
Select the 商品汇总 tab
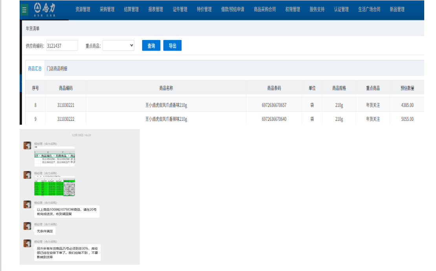click(x=35, y=69)
